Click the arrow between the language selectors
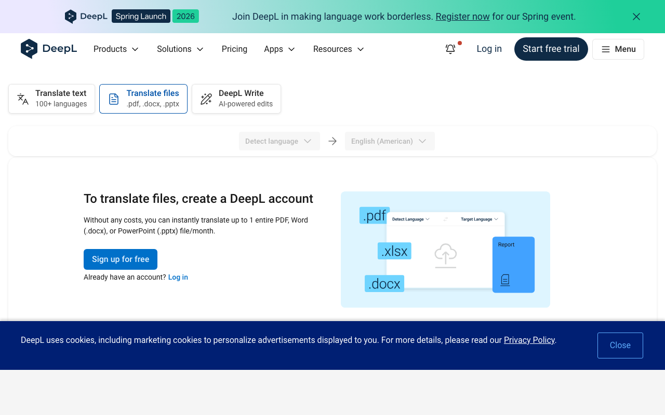This screenshot has height=415, width=665. (x=332, y=141)
